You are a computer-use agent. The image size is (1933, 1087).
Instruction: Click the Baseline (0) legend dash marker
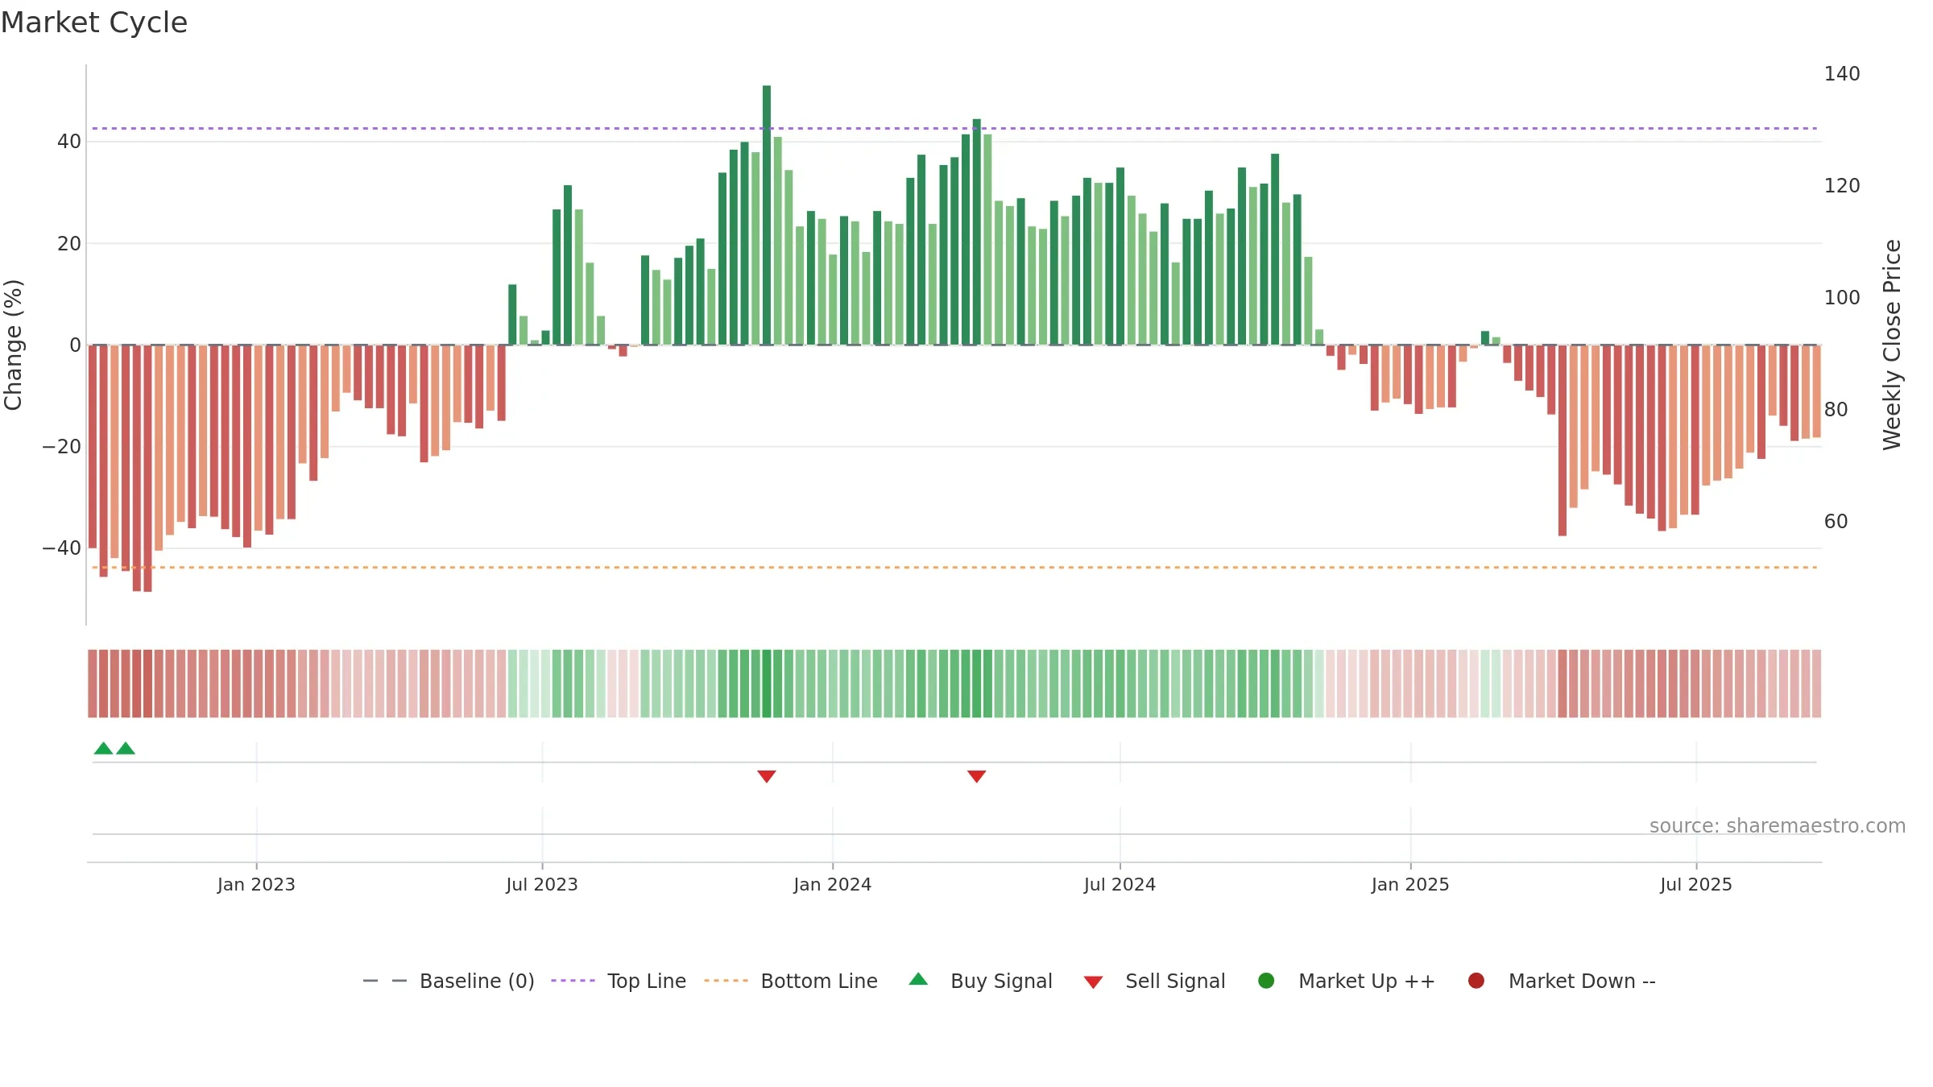coord(385,981)
